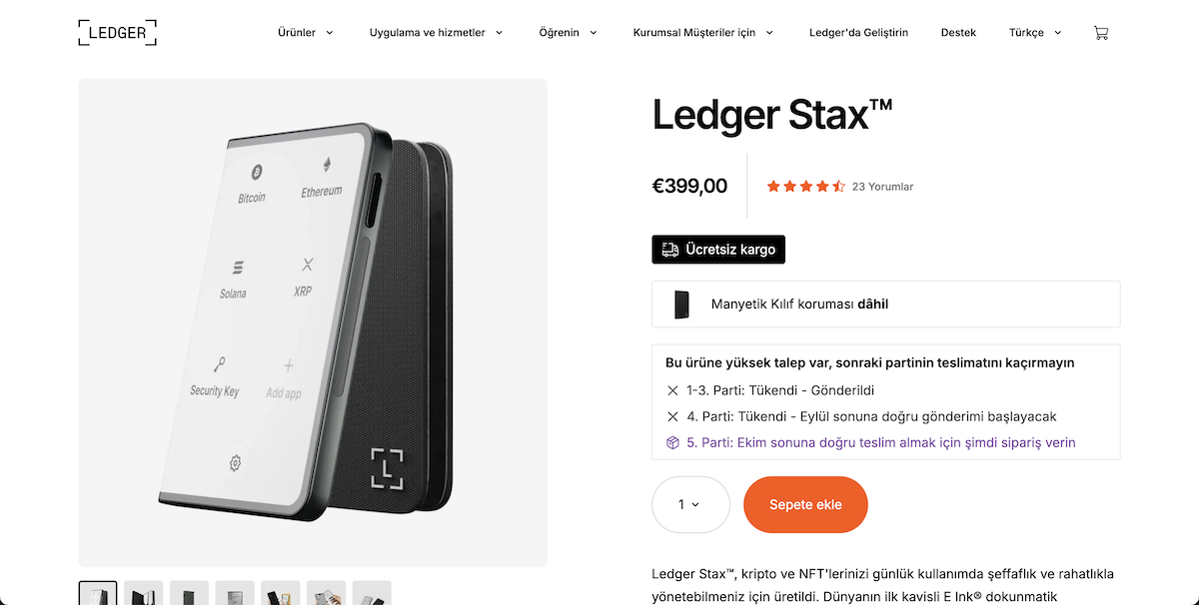
Task: Click the X icon beside 4. Parti Tükendi
Action: [671, 416]
